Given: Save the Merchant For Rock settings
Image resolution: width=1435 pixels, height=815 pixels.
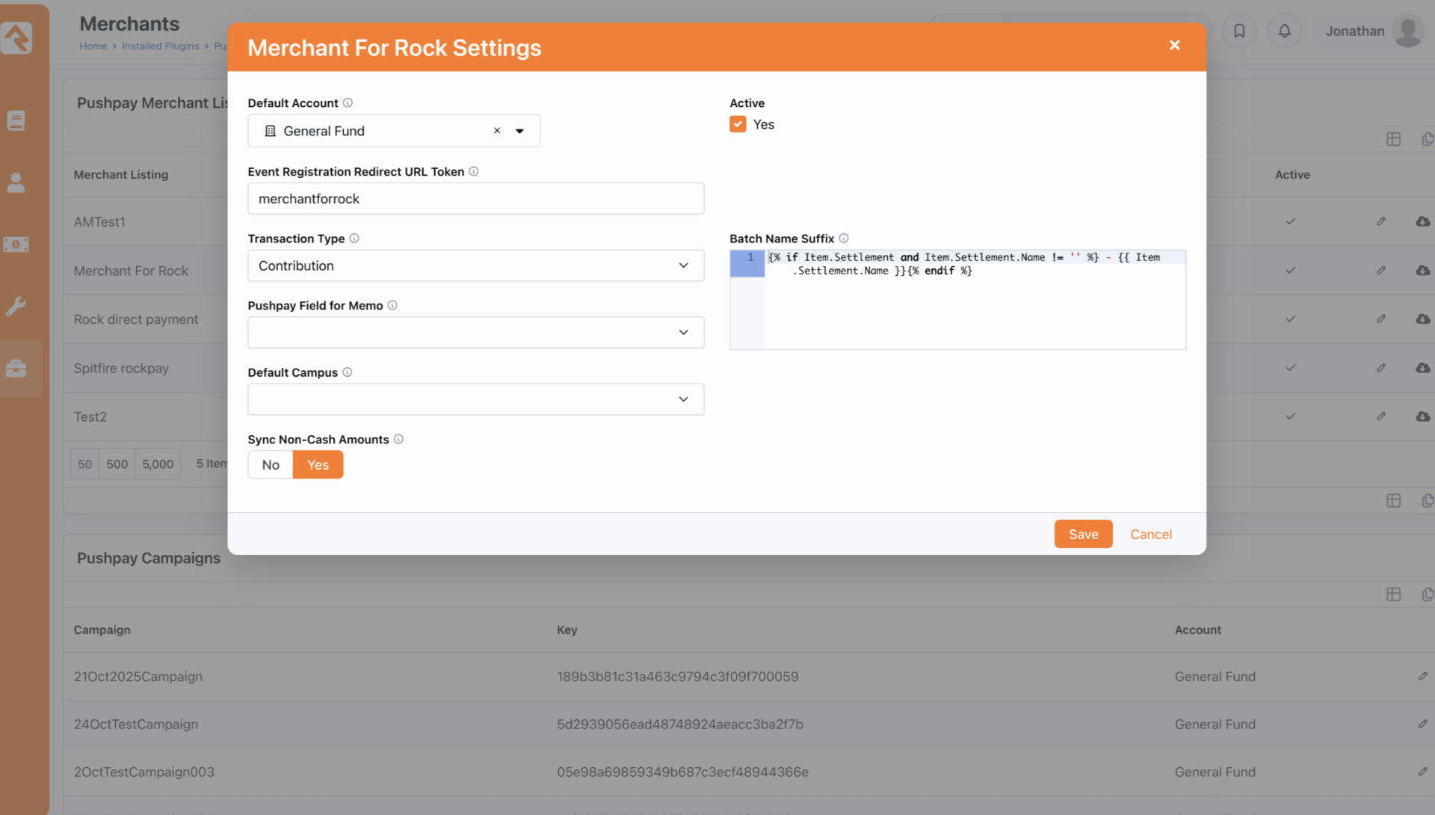Looking at the screenshot, I should 1083,534.
